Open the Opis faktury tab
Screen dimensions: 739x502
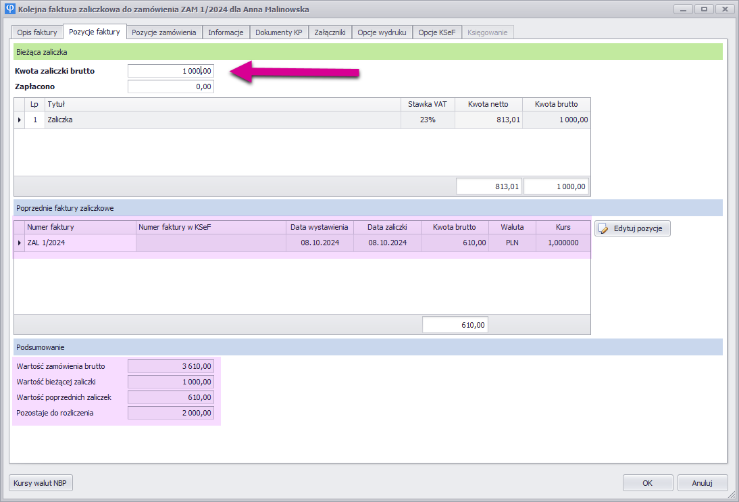coord(38,32)
